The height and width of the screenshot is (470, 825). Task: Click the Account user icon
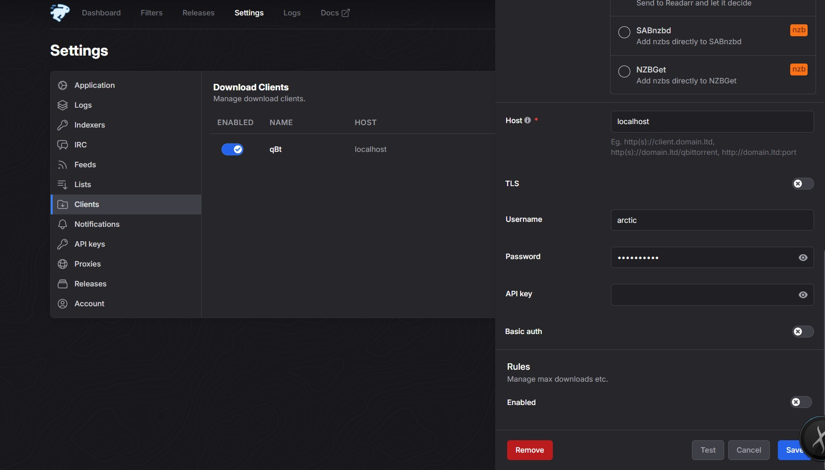tap(63, 304)
